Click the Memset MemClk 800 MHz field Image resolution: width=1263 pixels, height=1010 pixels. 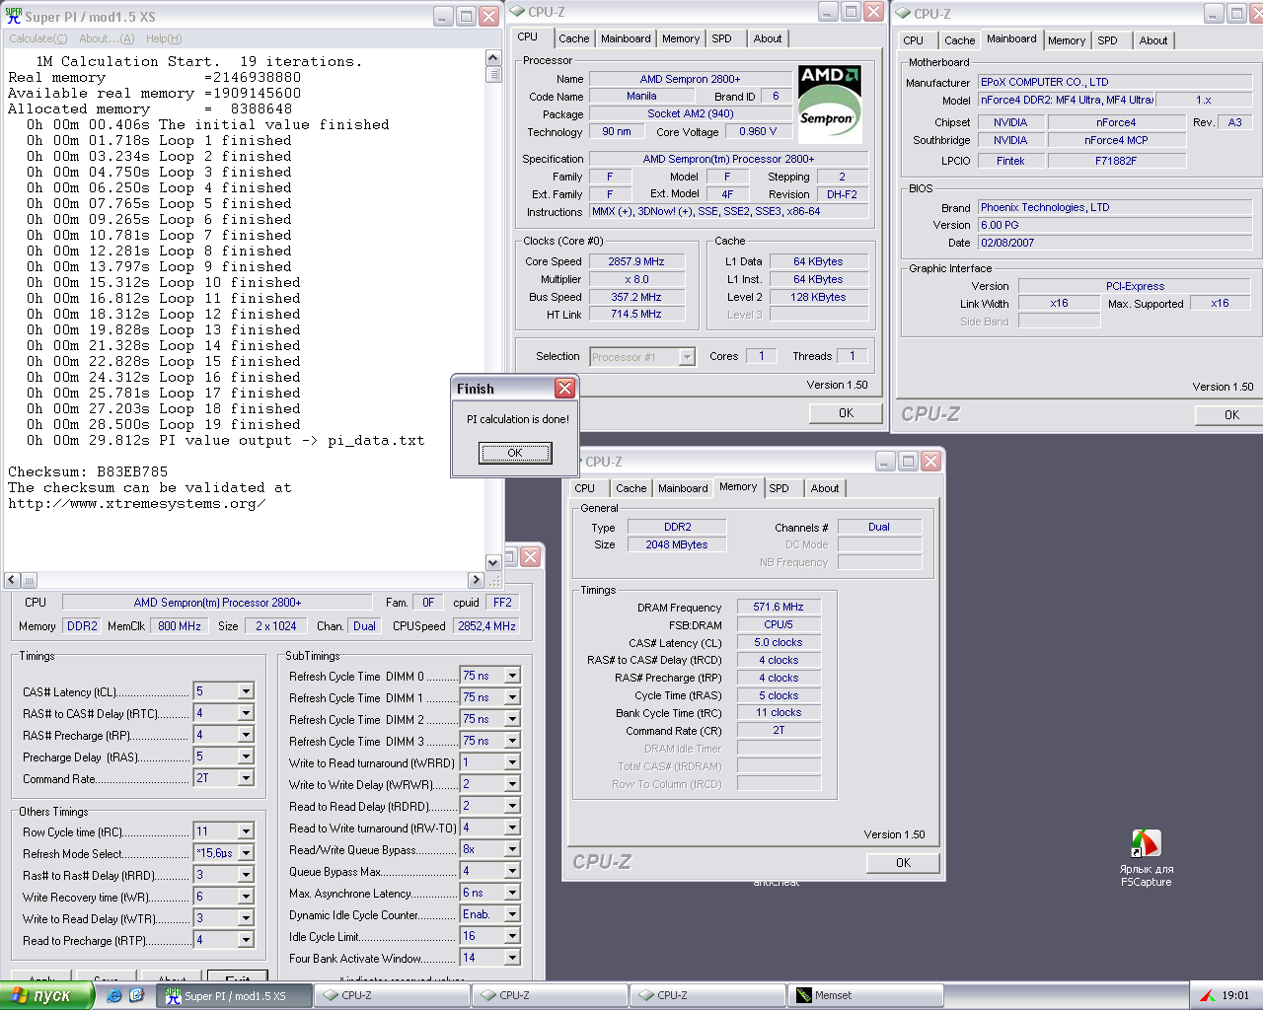180,625
